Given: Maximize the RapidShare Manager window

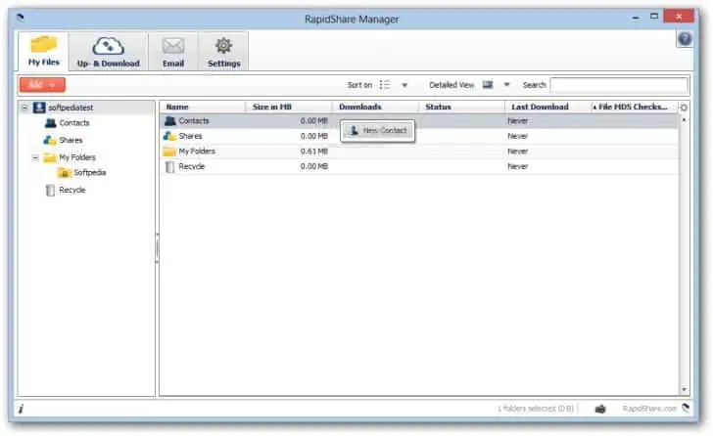Looking at the screenshot, I should [x=654, y=17].
